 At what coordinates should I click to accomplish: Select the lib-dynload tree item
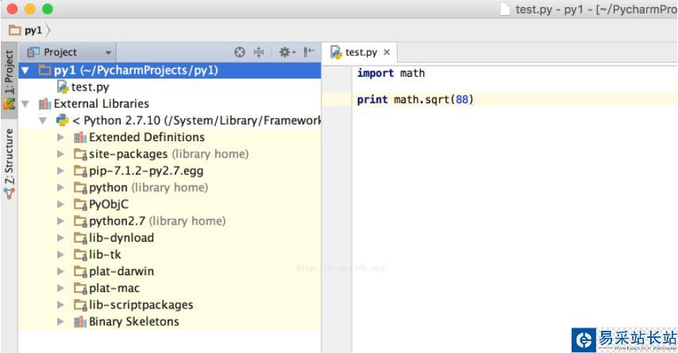point(121,237)
